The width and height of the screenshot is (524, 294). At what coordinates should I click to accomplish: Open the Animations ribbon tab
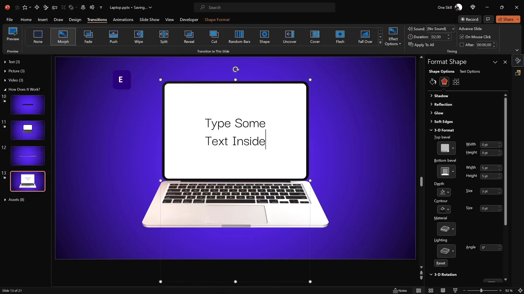pos(123,20)
